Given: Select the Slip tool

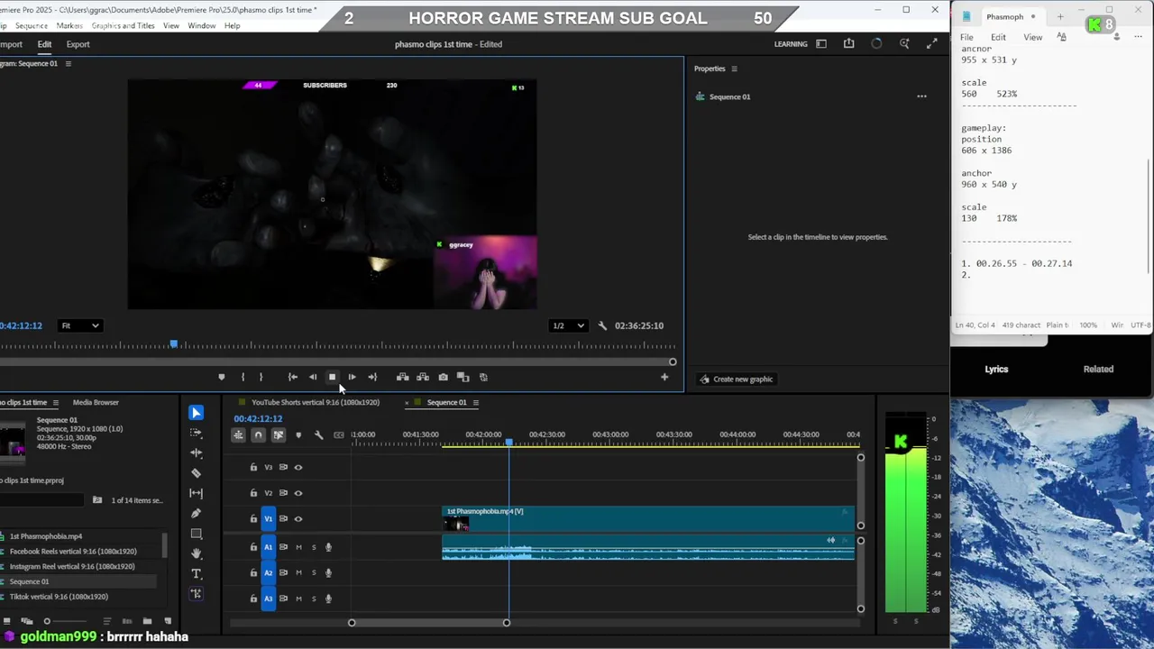Looking at the screenshot, I should [x=196, y=493].
